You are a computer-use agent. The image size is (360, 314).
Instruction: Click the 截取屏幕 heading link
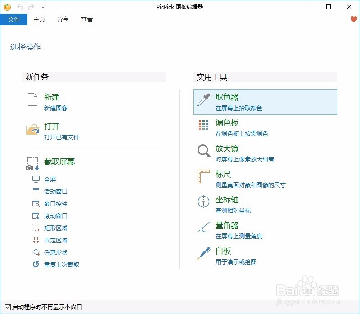pyautogui.click(x=59, y=161)
